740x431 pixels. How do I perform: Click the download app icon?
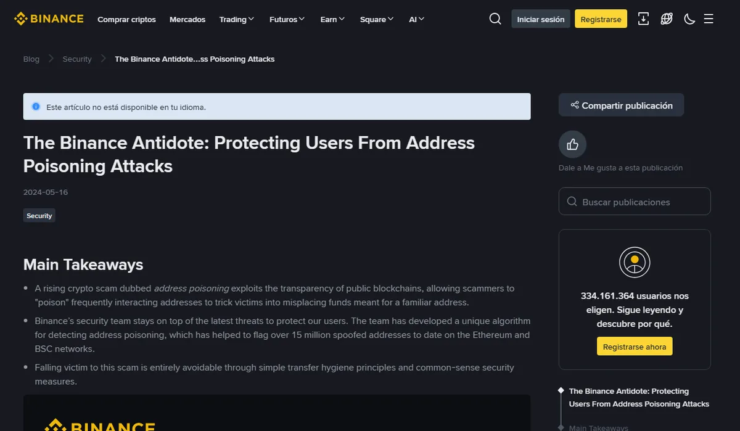tap(643, 19)
